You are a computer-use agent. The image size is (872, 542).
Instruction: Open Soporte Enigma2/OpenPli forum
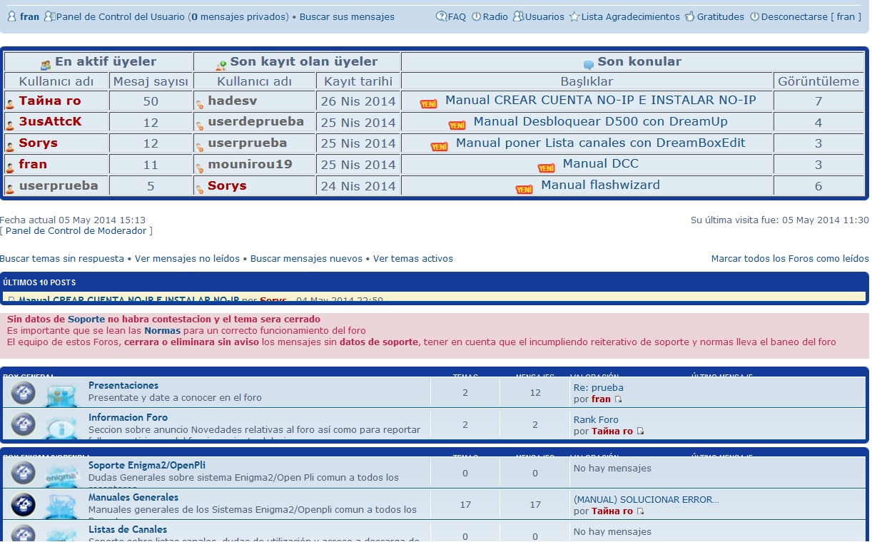point(146,466)
